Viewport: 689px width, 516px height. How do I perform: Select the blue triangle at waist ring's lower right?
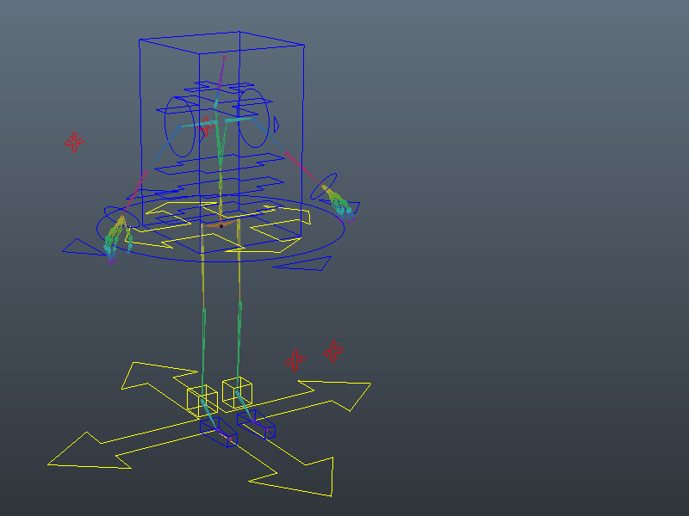click(x=303, y=263)
